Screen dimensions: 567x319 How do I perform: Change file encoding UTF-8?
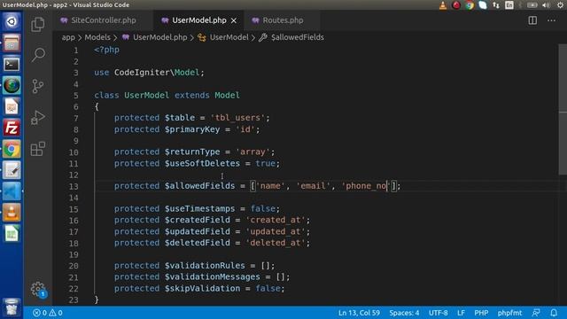[x=438, y=313]
